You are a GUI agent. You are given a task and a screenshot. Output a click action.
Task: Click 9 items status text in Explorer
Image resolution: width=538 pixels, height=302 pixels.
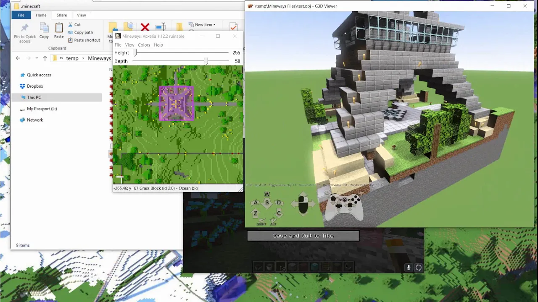(x=23, y=245)
